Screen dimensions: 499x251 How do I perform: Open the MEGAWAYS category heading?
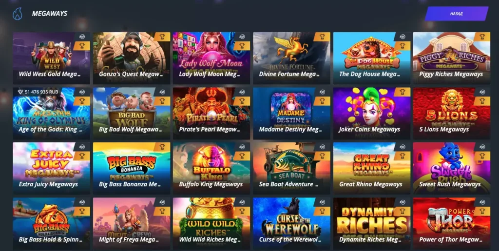tap(49, 14)
